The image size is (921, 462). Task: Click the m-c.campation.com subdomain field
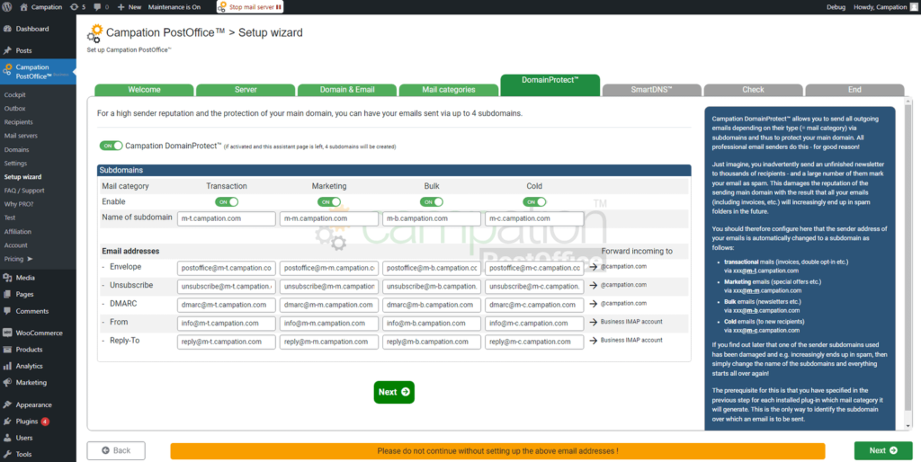click(534, 218)
